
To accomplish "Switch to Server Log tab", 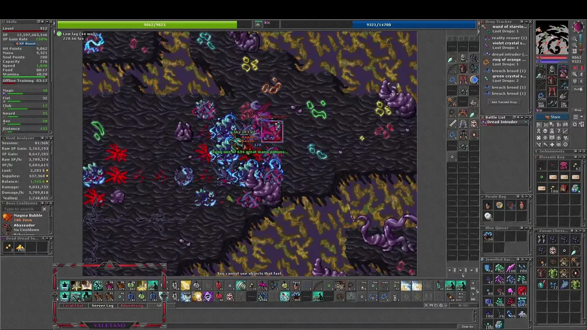I will pyautogui.click(x=102, y=305).
